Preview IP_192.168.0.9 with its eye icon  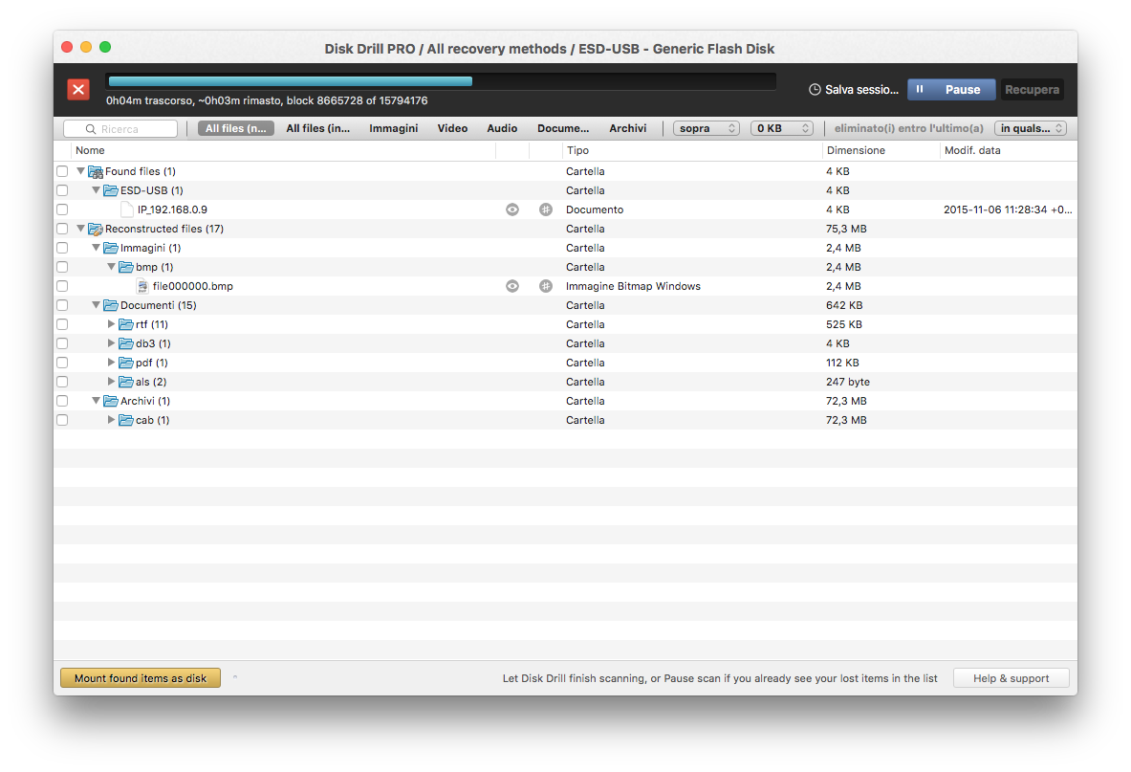[x=512, y=210]
